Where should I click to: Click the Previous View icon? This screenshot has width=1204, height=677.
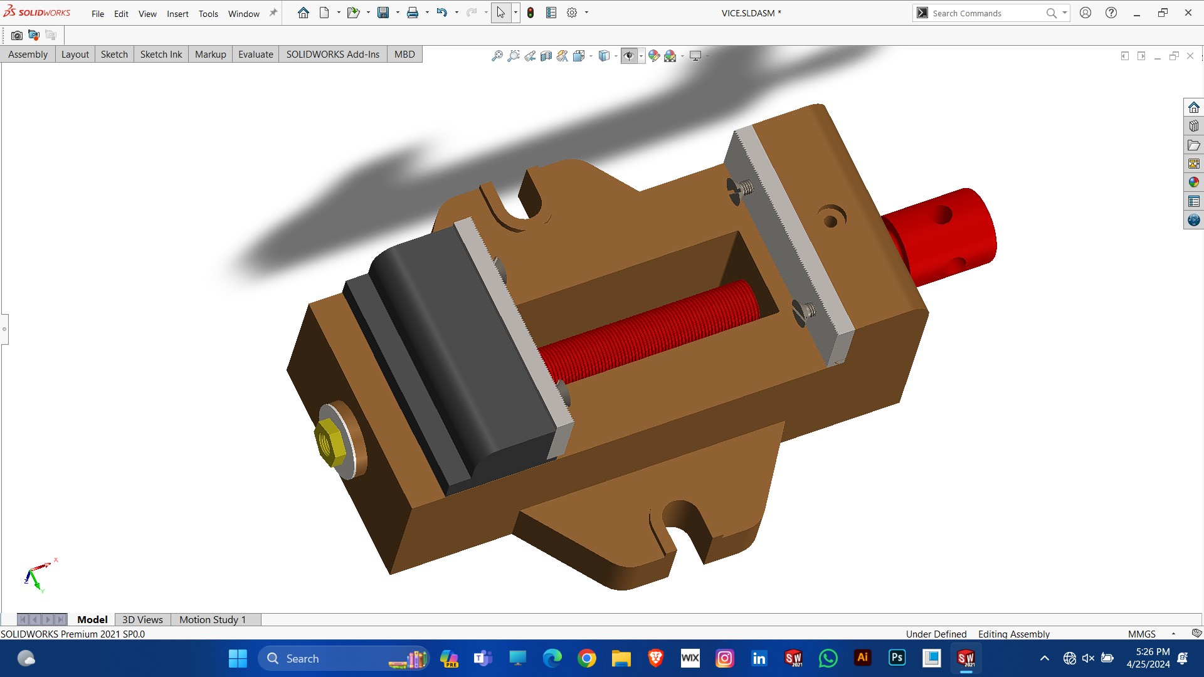[x=530, y=56]
